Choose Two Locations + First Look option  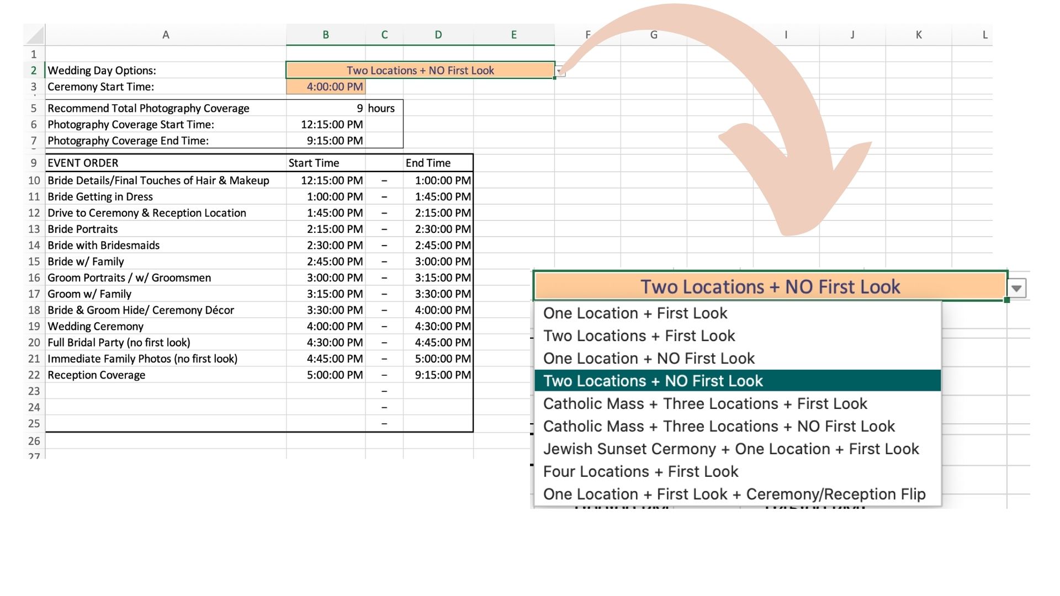point(639,336)
